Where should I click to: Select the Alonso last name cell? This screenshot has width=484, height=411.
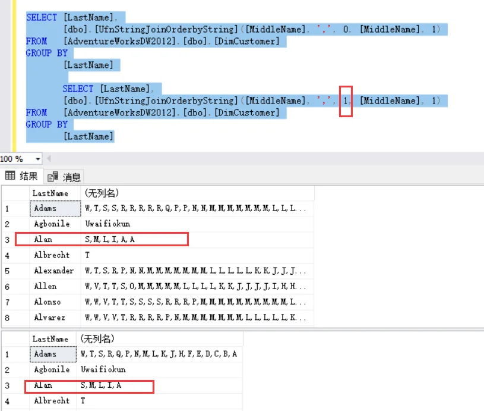tap(55, 302)
